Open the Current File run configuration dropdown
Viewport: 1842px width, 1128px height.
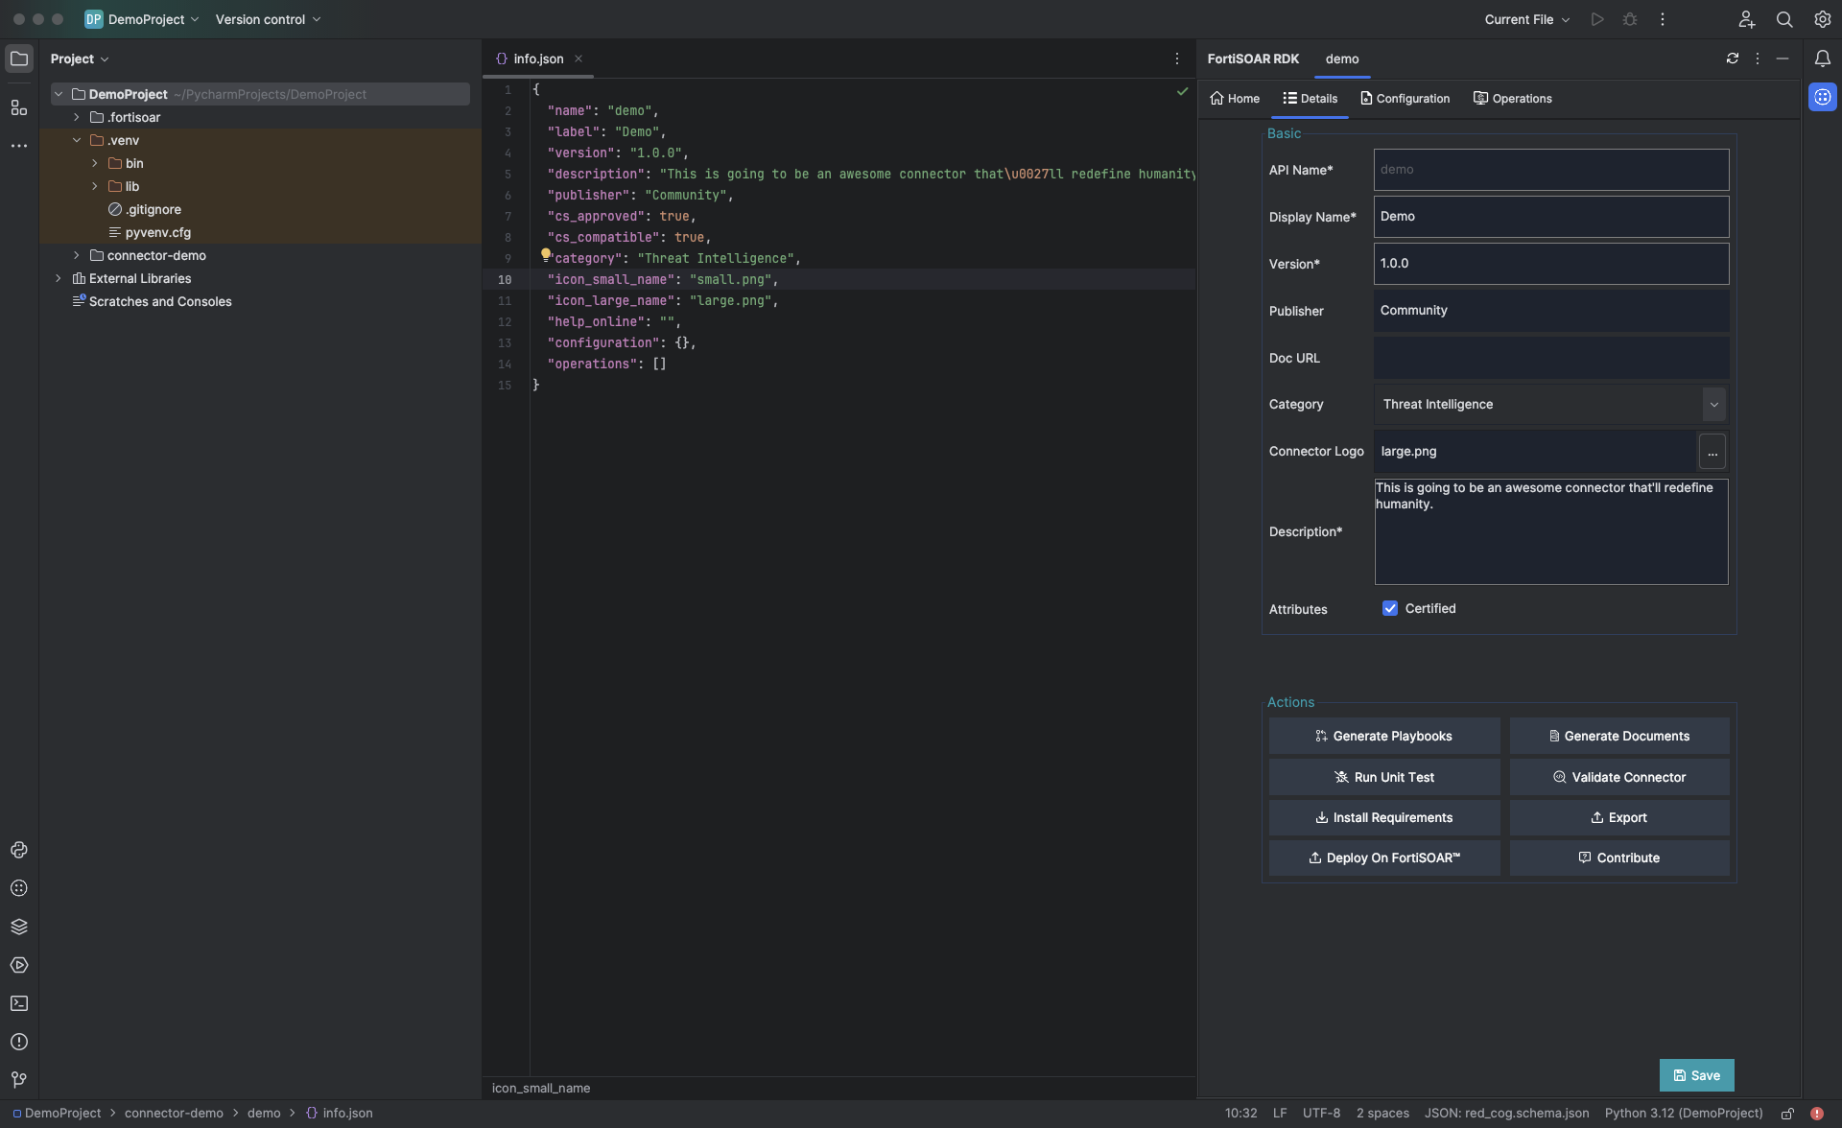point(1526,19)
